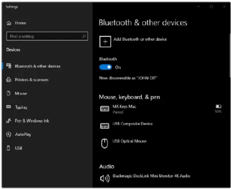231x189 pixels.
Task: Click the Bluetooth label above the toggle
Action: tap(108, 59)
